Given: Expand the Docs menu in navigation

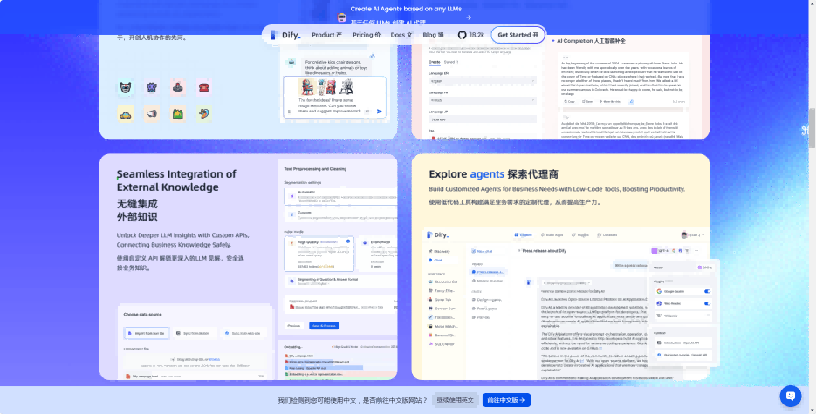Looking at the screenshot, I should [401, 35].
